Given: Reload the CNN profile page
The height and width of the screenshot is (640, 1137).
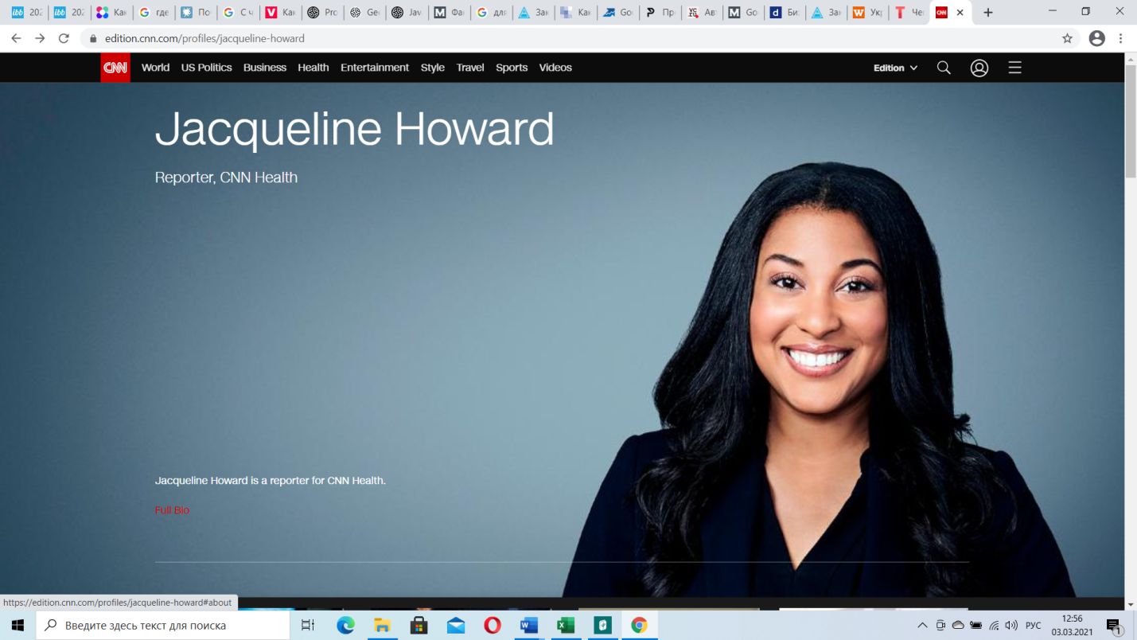Looking at the screenshot, I should coord(64,38).
